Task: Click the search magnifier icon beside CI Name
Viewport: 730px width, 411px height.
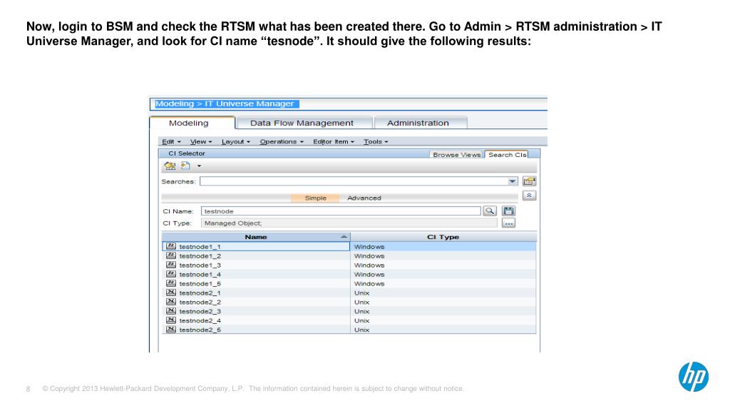Action: 490,210
